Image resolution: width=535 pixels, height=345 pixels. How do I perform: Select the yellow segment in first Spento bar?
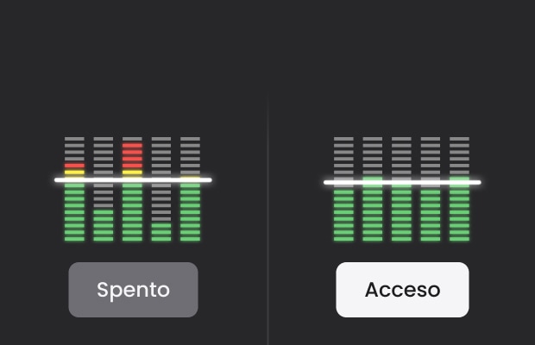pyautogui.click(x=74, y=172)
